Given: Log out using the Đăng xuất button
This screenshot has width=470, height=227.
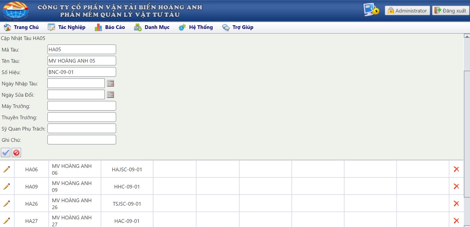Looking at the screenshot, I should pyautogui.click(x=450, y=11).
